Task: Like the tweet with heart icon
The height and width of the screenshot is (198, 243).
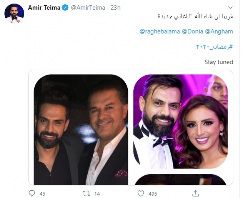Action: 141,193
